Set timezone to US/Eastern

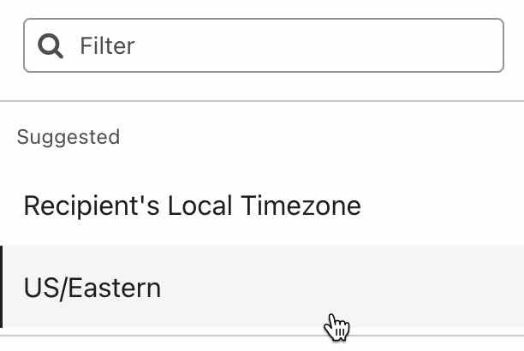pos(92,288)
